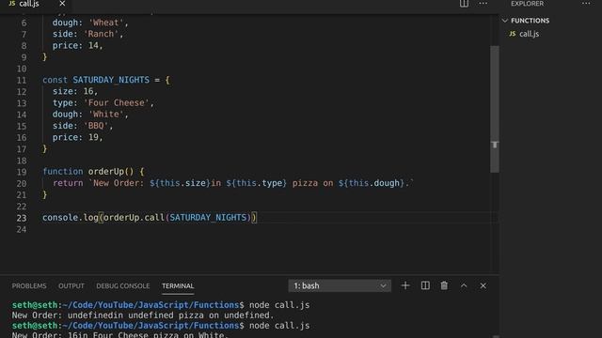
Task: Click the JS file icon beside call.js in Explorer
Action: (512, 34)
